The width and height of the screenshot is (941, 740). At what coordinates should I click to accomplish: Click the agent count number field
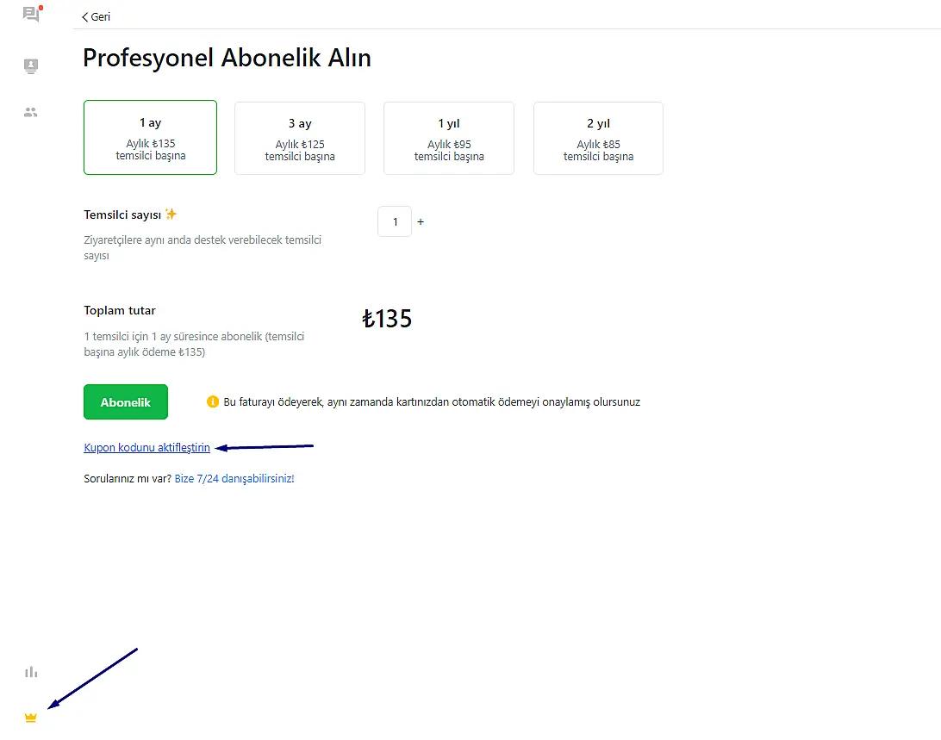click(x=395, y=222)
